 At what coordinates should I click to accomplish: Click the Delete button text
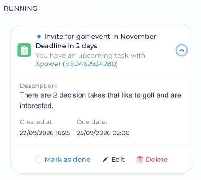pos(157,159)
